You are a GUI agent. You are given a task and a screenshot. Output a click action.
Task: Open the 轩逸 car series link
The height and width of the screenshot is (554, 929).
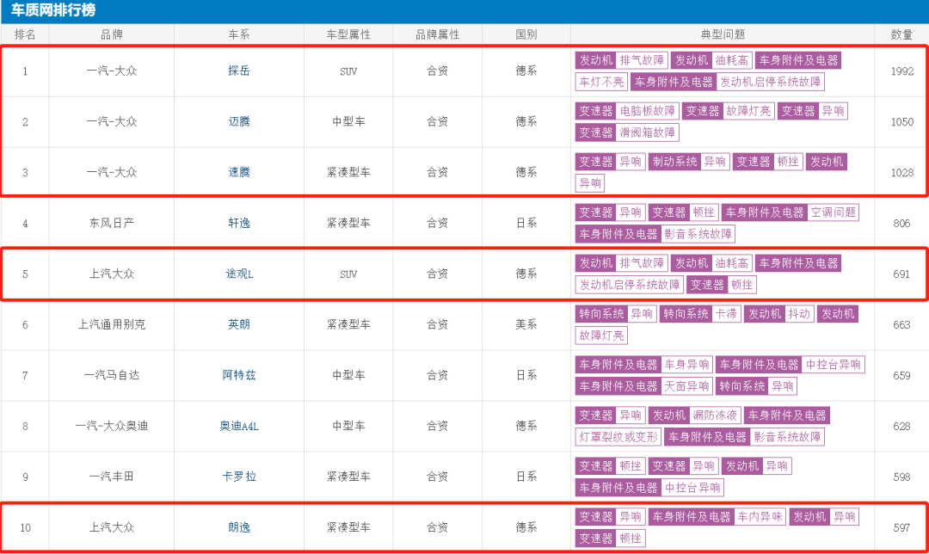coord(239,224)
